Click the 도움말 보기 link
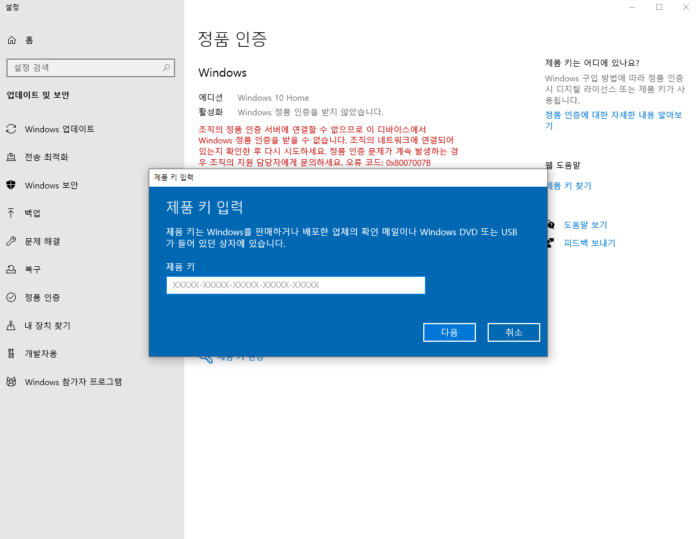696x539 pixels. point(585,225)
